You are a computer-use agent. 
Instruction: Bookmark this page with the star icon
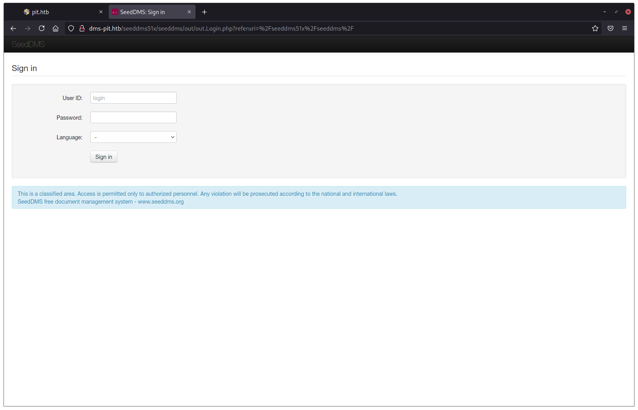tap(595, 28)
